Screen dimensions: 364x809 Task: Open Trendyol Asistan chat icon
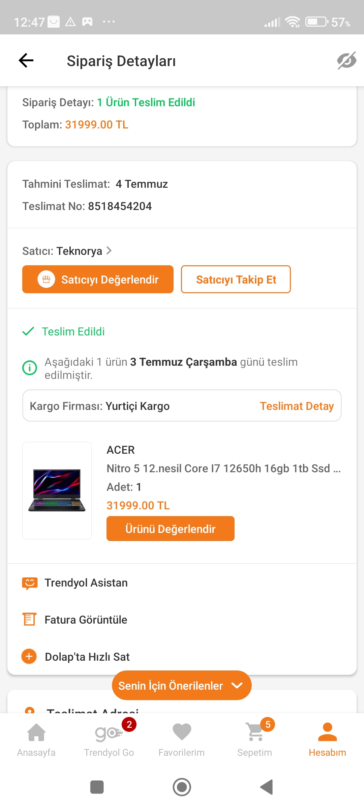pos(30,583)
